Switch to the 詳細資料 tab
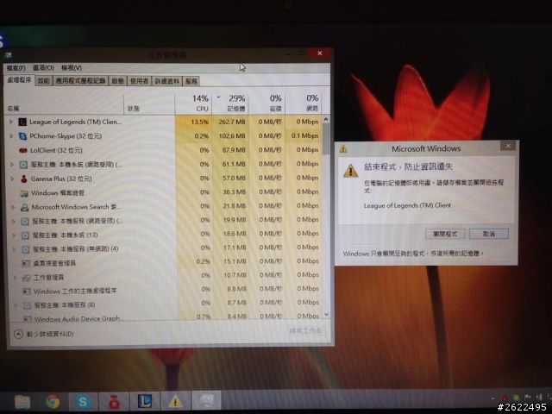Image resolution: width=552 pixels, height=414 pixels. point(166,81)
